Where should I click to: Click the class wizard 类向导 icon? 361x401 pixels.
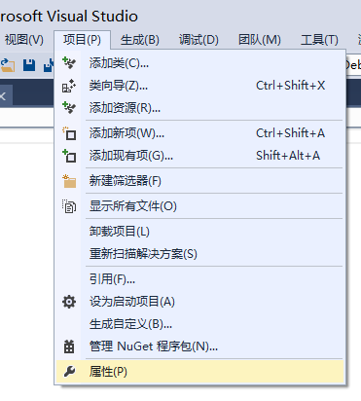pos(69,86)
